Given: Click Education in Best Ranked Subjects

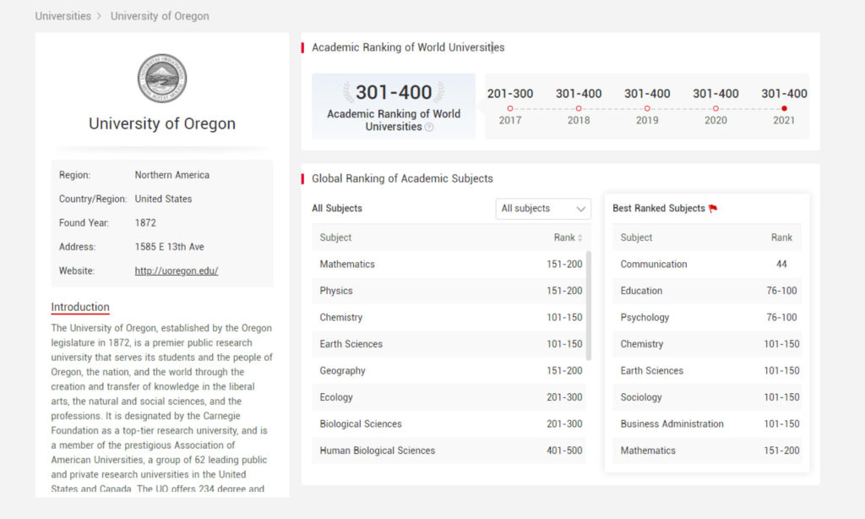Looking at the screenshot, I should point(707,291).
